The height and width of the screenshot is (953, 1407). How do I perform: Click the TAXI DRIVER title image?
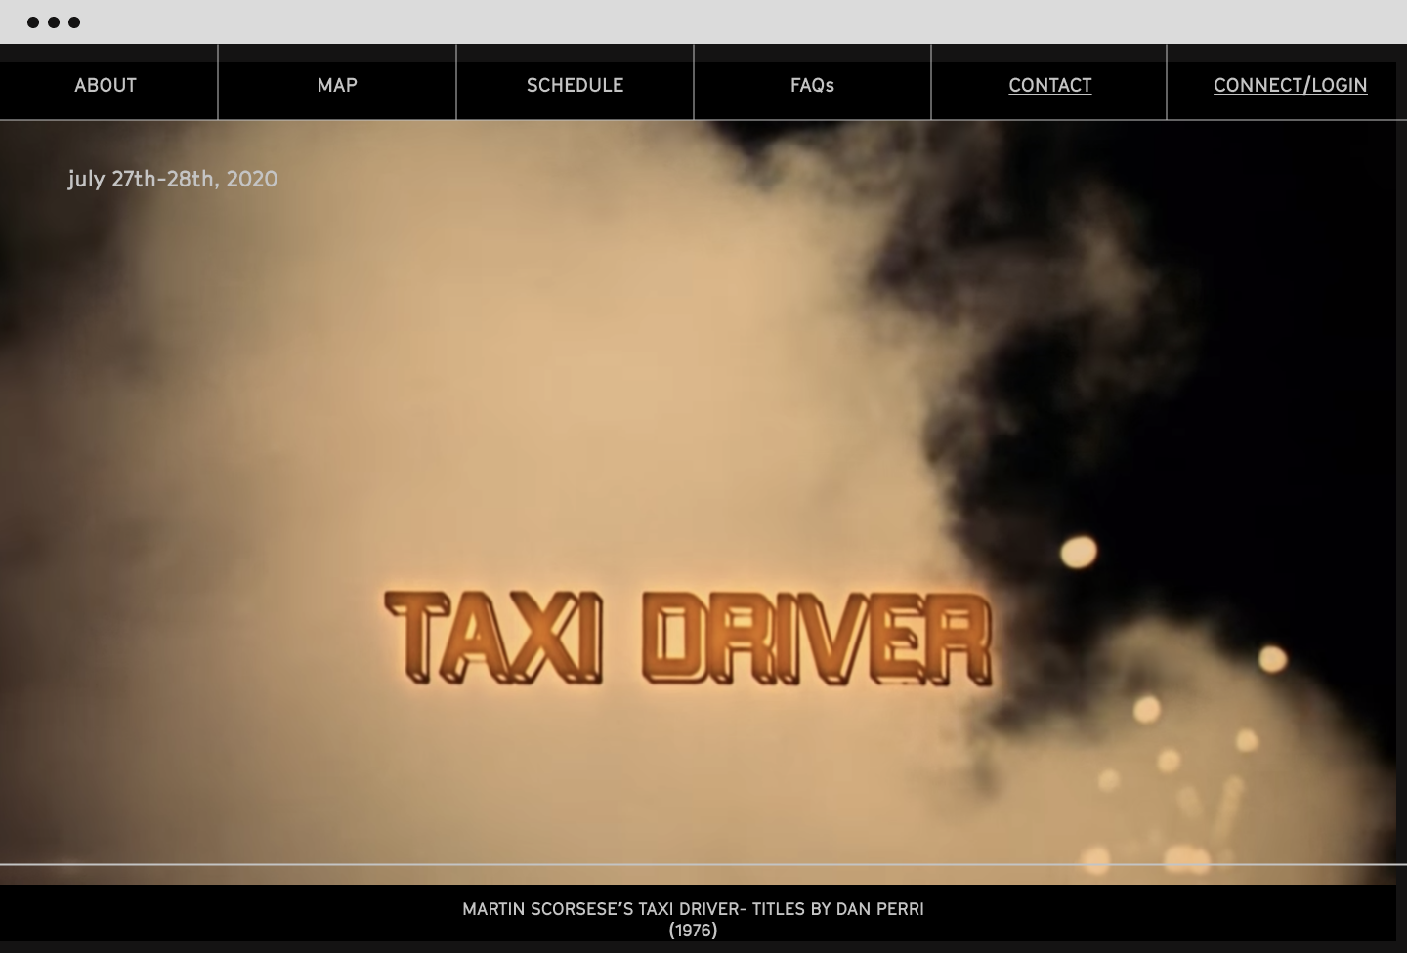point(689,638)
